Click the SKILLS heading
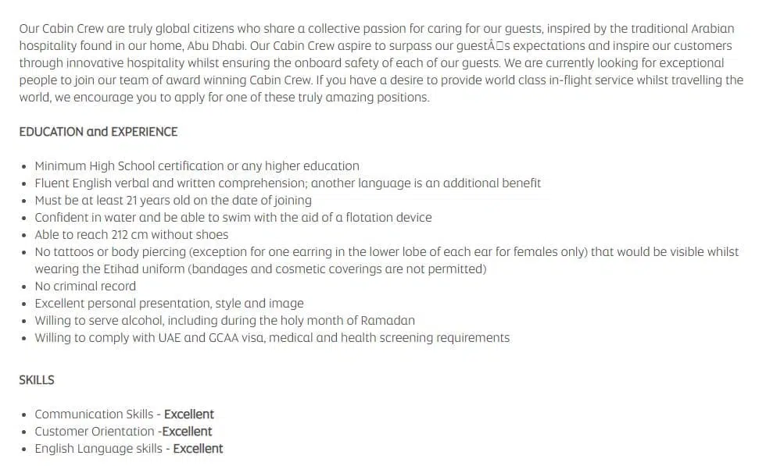 [37, 380]
